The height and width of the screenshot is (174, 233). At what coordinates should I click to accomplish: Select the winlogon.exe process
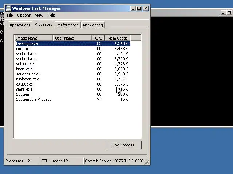(x=73, y=79)
